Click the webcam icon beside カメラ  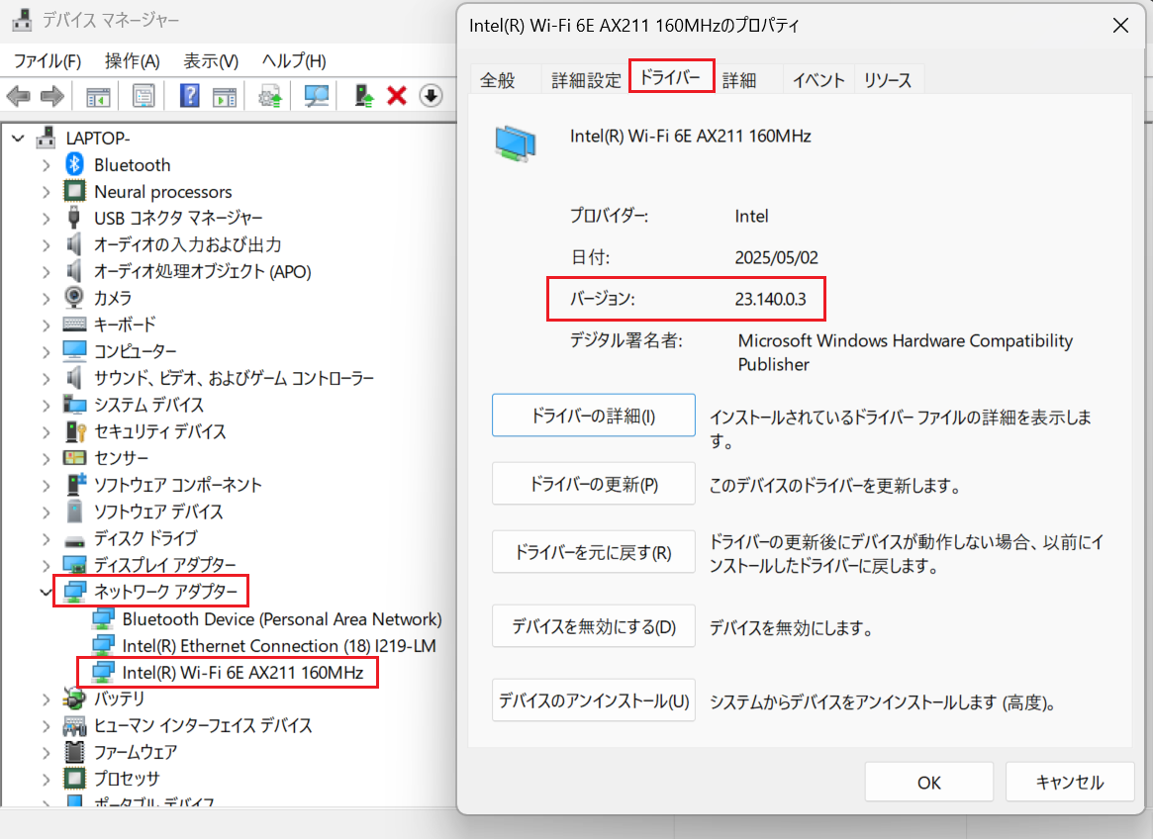[73, 297]
